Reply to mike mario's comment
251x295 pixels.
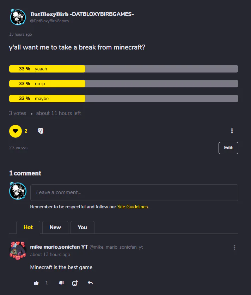tap(90, 283)
